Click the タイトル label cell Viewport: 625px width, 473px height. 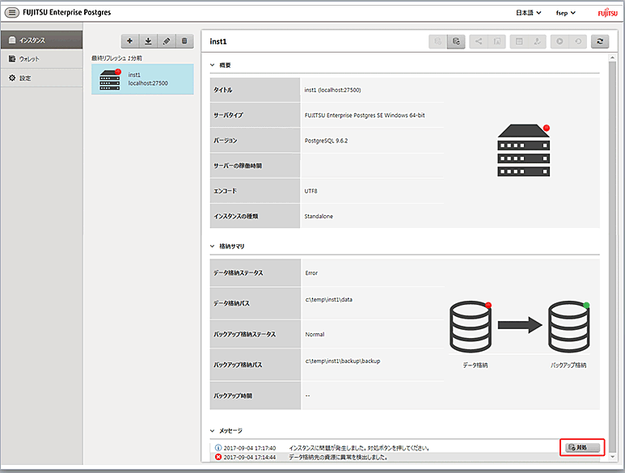(x=255, y=90)
